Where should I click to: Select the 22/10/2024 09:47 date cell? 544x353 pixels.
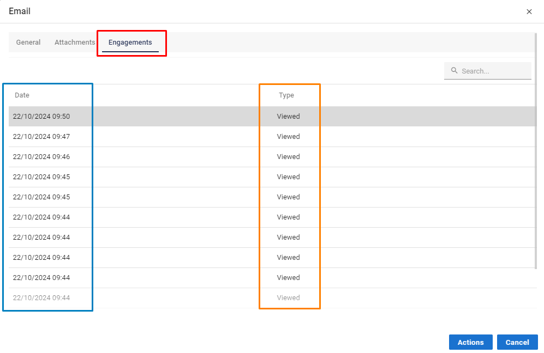pos(41,137)
